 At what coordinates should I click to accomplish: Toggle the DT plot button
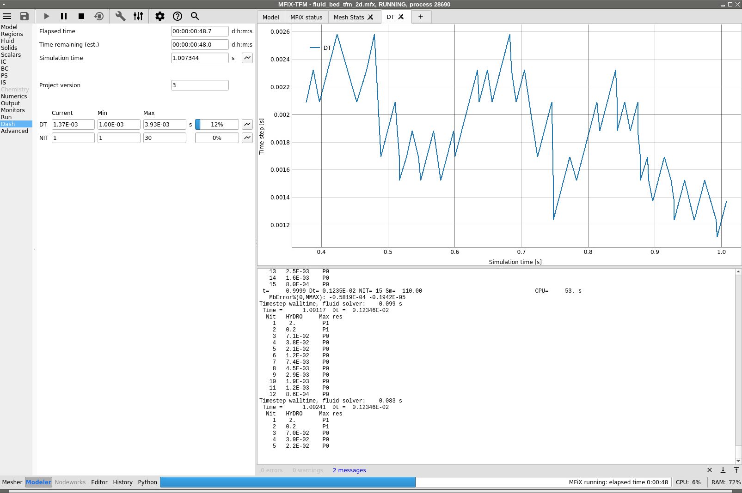(x=247, y=124)
